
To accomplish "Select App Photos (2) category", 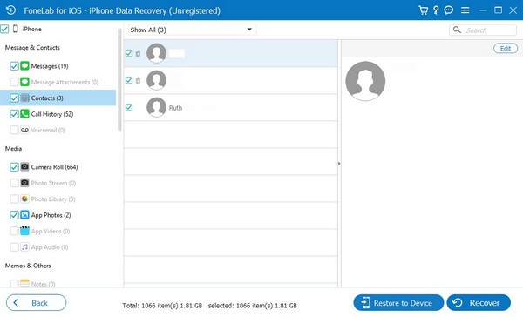I will point(51,215).
